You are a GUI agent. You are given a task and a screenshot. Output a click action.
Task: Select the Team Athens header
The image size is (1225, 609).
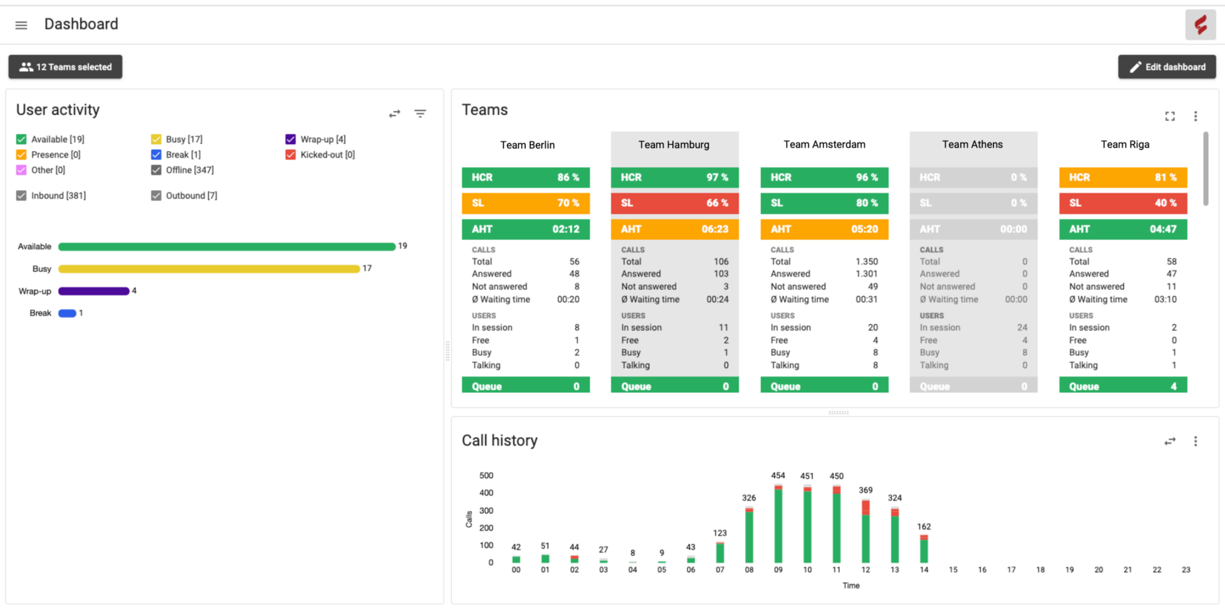click(972, 145)
